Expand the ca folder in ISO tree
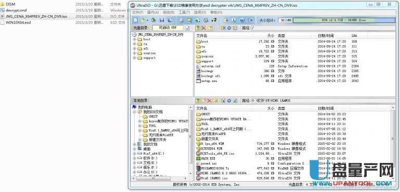The image size is (400, 192). pos(134,44)
